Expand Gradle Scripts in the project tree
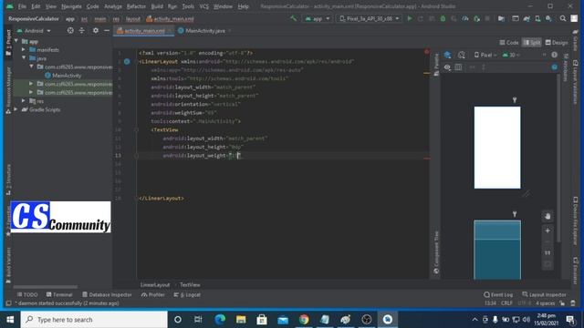The image size is (584, 328). [x=16, y=109]
